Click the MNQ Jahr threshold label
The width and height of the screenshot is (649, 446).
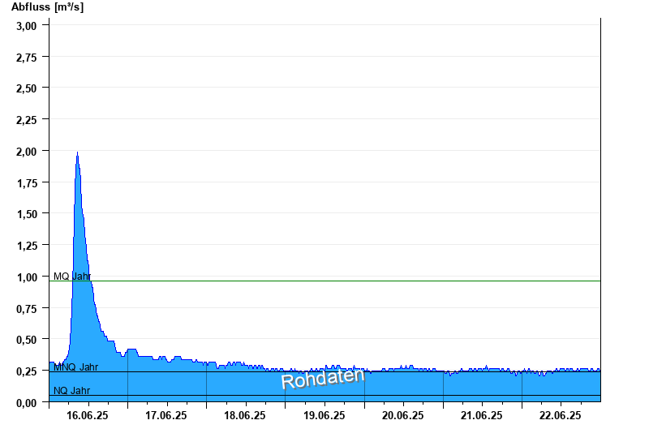coord(75,367)
